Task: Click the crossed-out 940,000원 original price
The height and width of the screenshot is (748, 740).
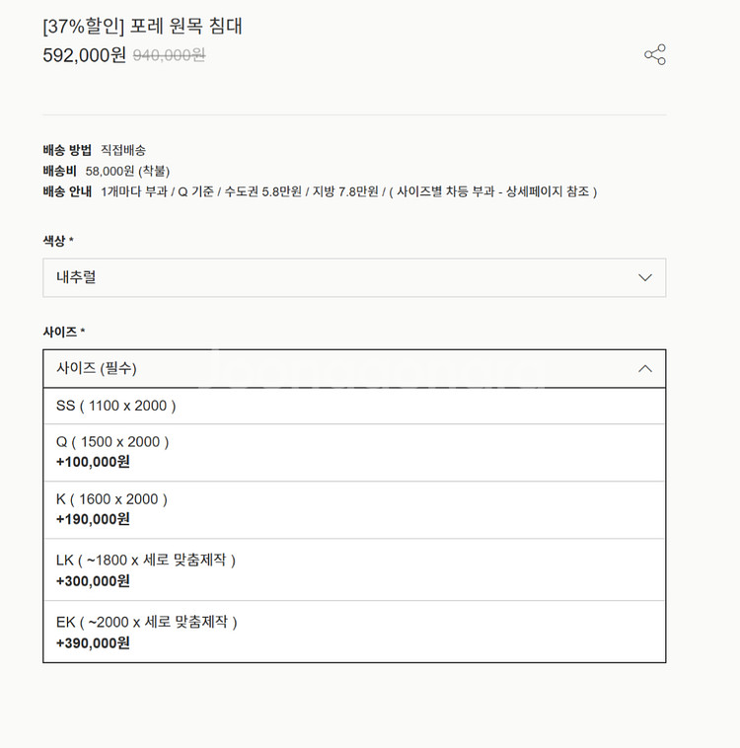Action: click(x=169, y=55)
